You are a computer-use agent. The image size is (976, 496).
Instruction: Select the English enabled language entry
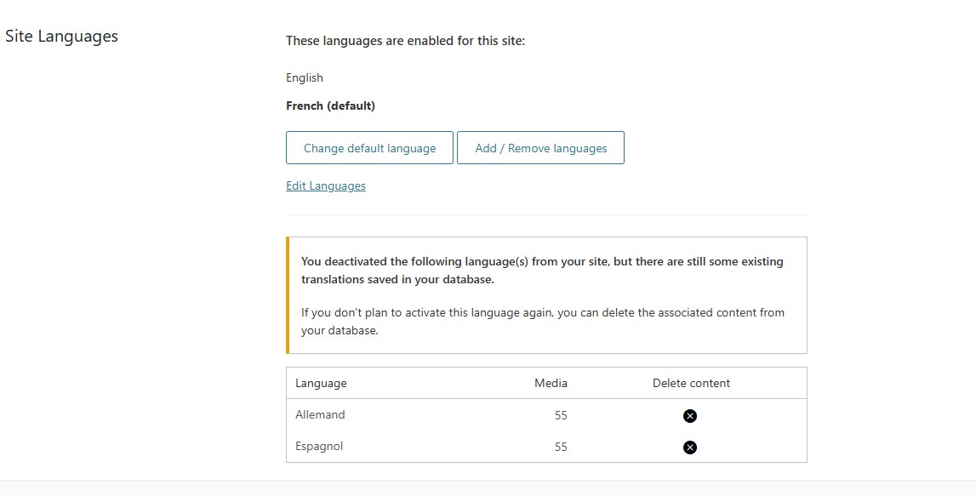[x=305, y=78]
